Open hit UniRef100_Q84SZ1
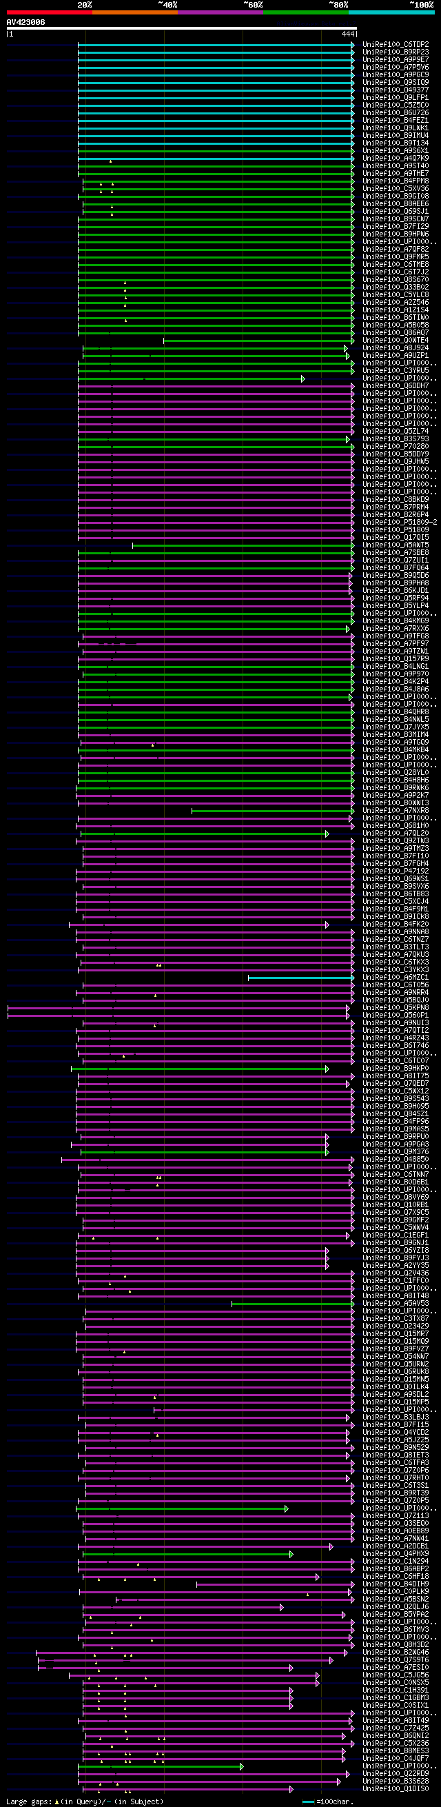The height and width of the screenshot is (1807, 441). (x=396, y=1114)
